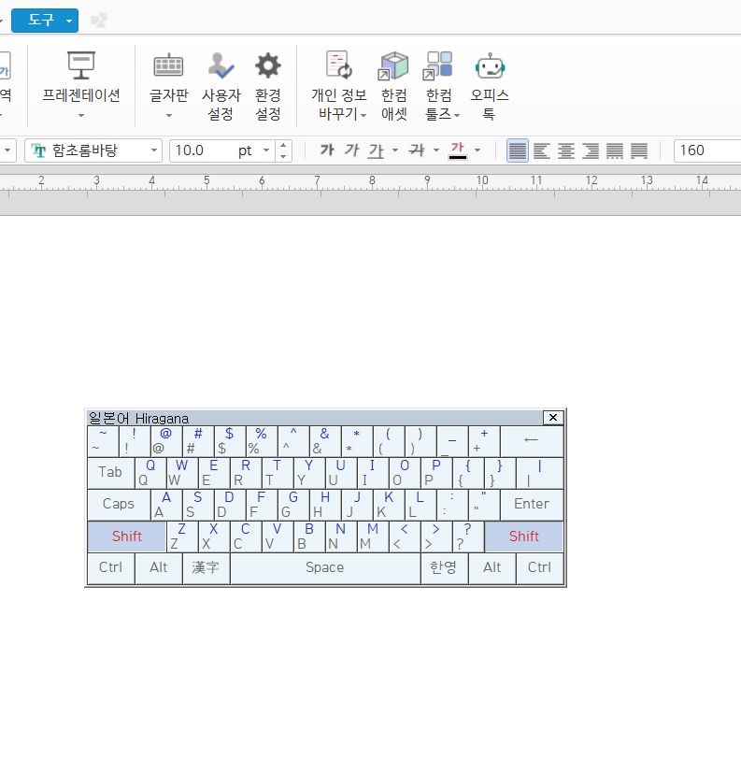Expand strikethrough style dropdown arrow
The width and height of the screenshot is (741, 773).
[x=436, y=150]
